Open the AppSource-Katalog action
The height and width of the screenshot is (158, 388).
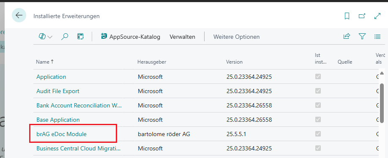click(131, 37)
